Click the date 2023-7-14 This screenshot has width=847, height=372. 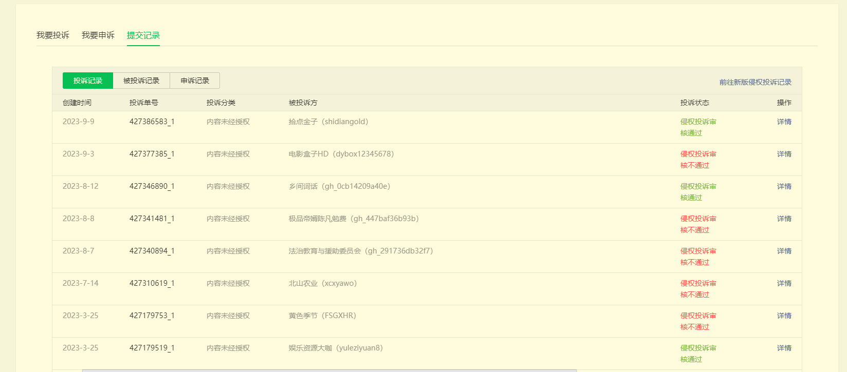coord(81,283)
